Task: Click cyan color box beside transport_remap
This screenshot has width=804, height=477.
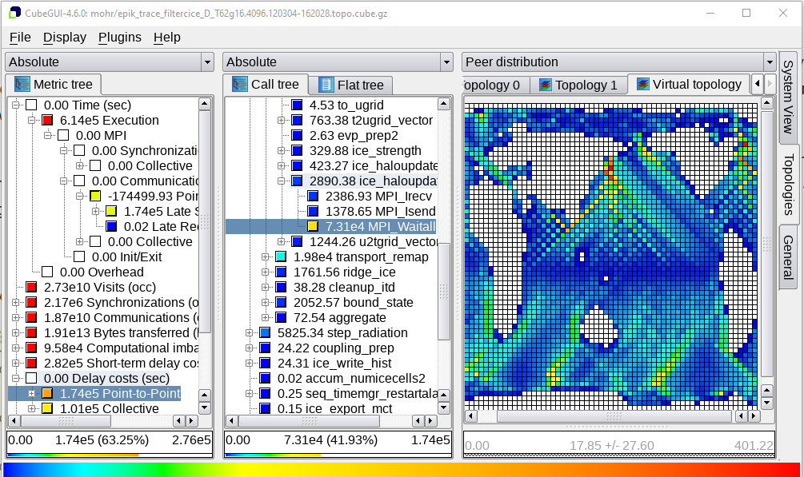Action: click(x=281, y=256)
